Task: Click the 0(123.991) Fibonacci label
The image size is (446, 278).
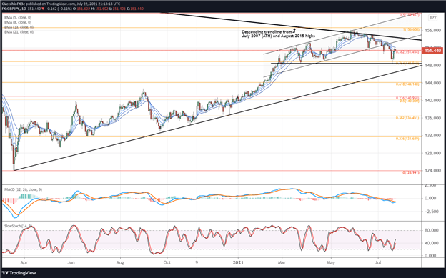Action: pyautogui.click(x=411, y=172)
